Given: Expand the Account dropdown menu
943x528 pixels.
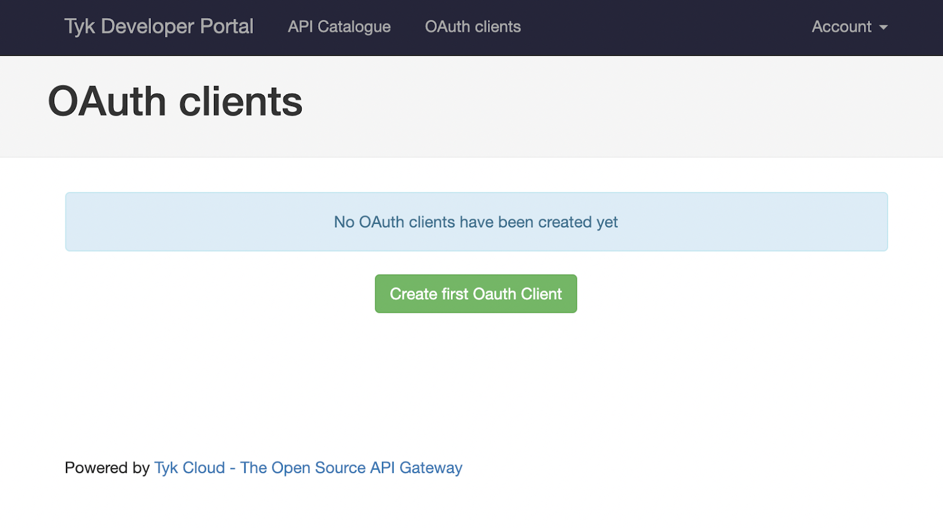Looking at the screenshot, I should [849, 27].
